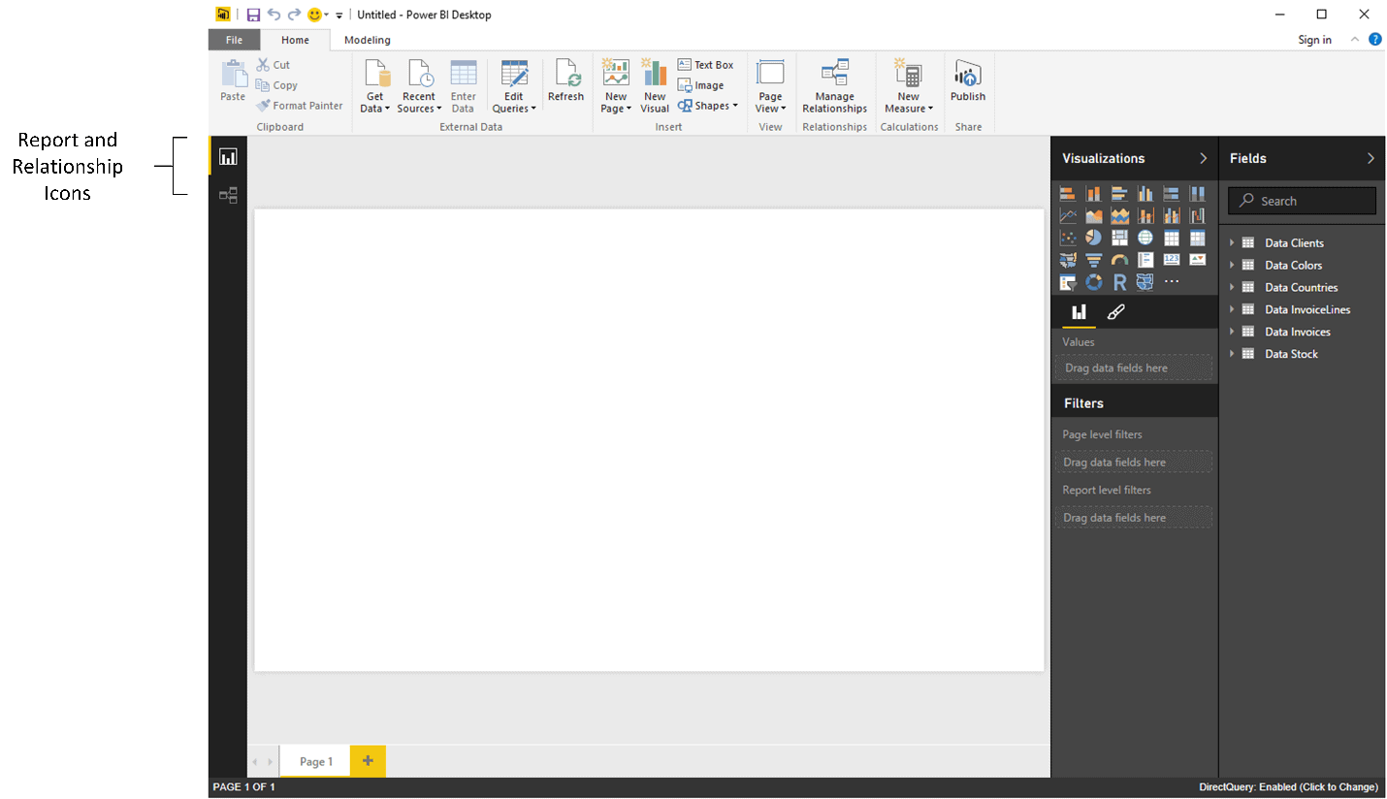Click into the Fields Search box

1302,201
